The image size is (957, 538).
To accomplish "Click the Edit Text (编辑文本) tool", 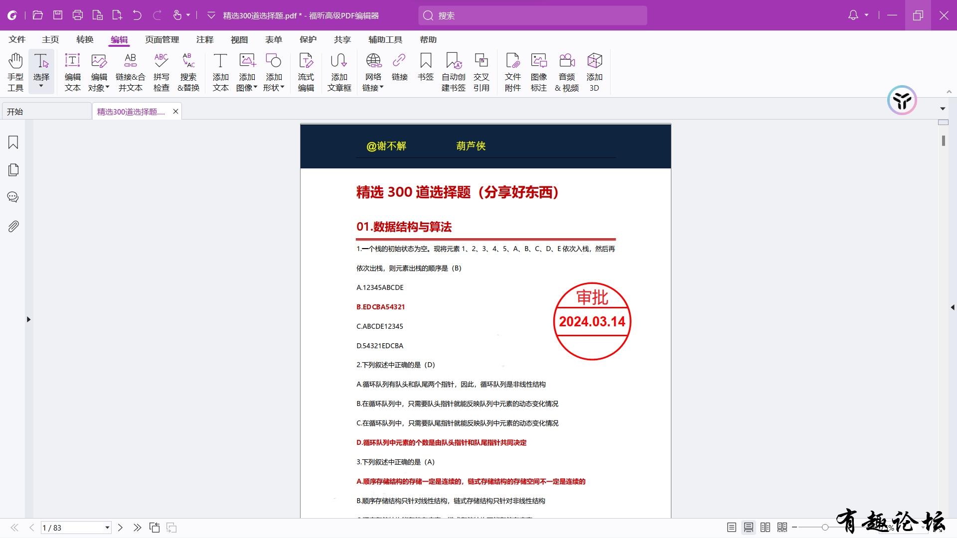I will [x=72, y=72].
